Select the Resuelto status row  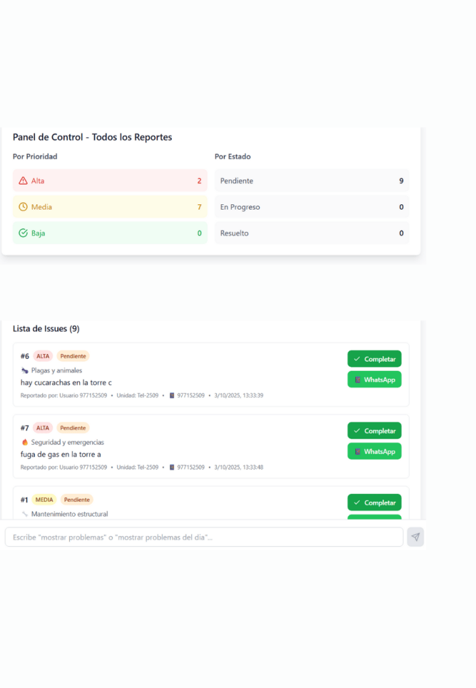coord(312,233)
